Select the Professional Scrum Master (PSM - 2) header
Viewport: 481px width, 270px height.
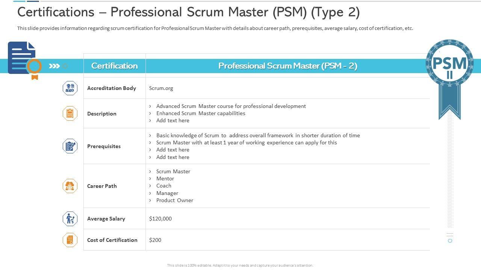click(287, 66)
